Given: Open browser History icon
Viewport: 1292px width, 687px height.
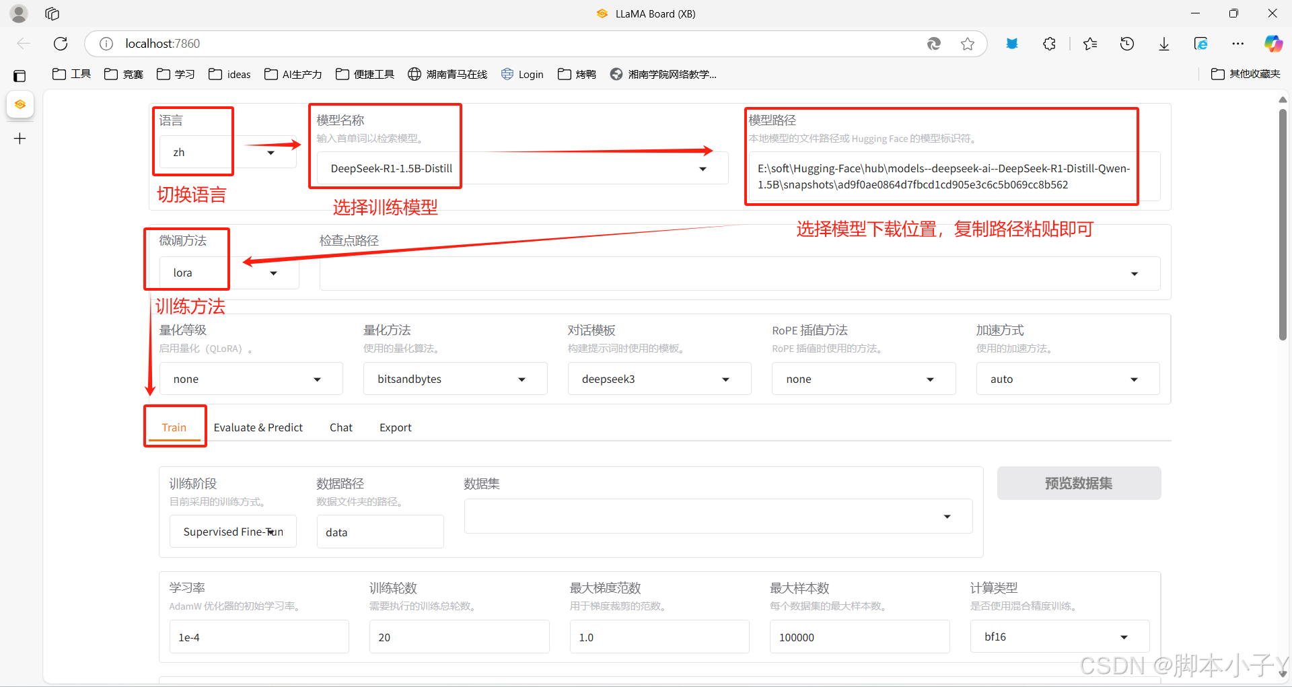Looking at the screenshot, I should tap(1127, 44).
